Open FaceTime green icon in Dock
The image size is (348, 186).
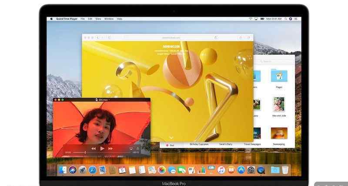pos(182,170)
